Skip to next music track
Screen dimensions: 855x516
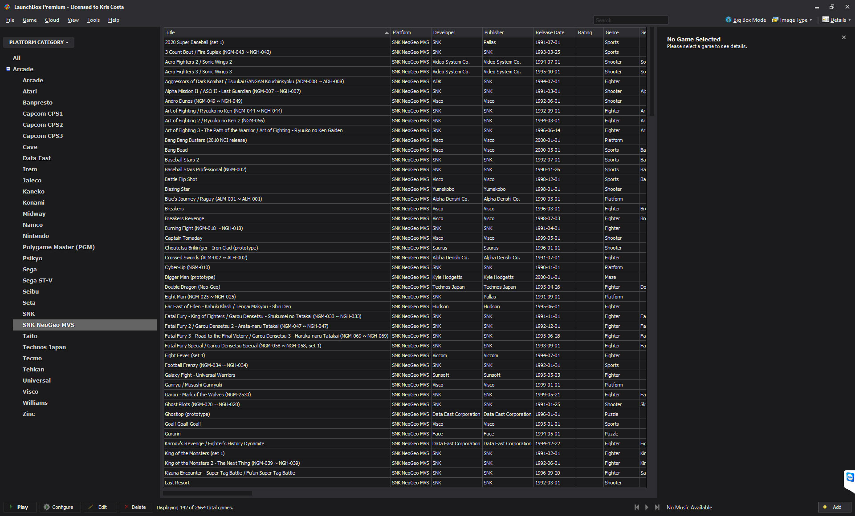(657, 507)
